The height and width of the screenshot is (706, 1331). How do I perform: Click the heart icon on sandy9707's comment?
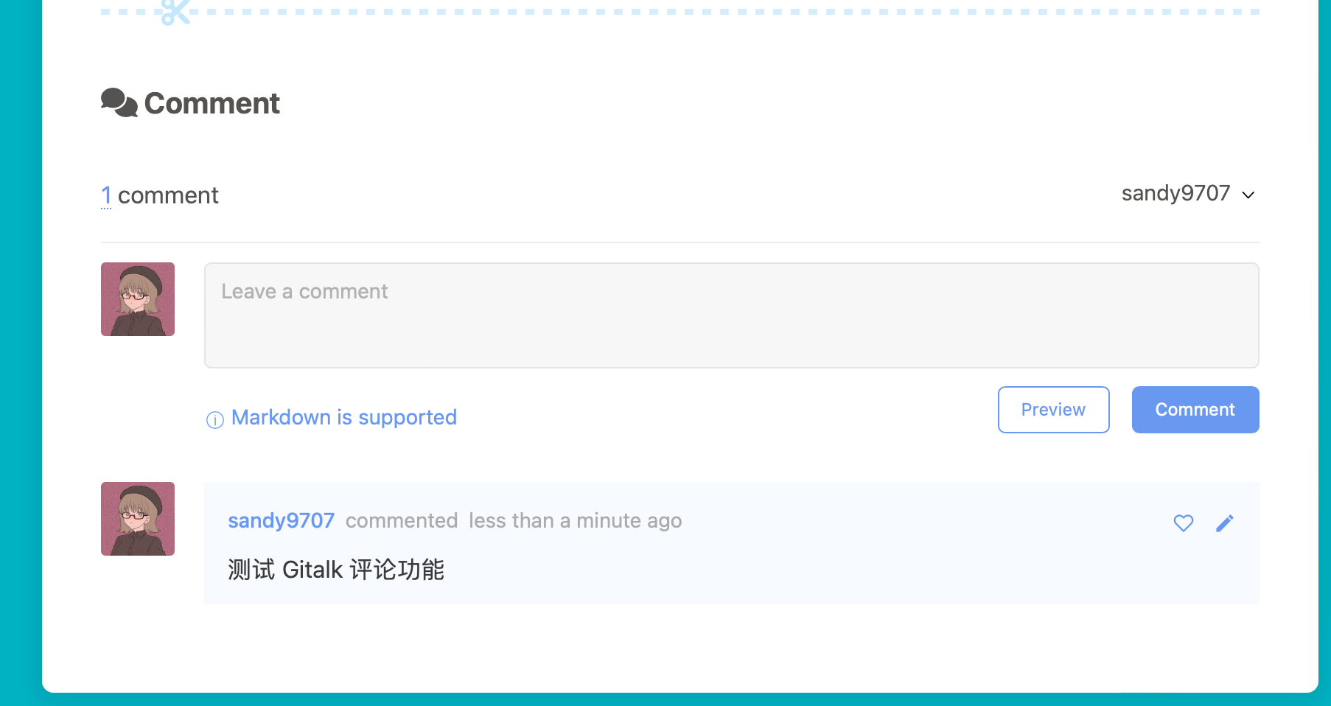[1183, 522]
